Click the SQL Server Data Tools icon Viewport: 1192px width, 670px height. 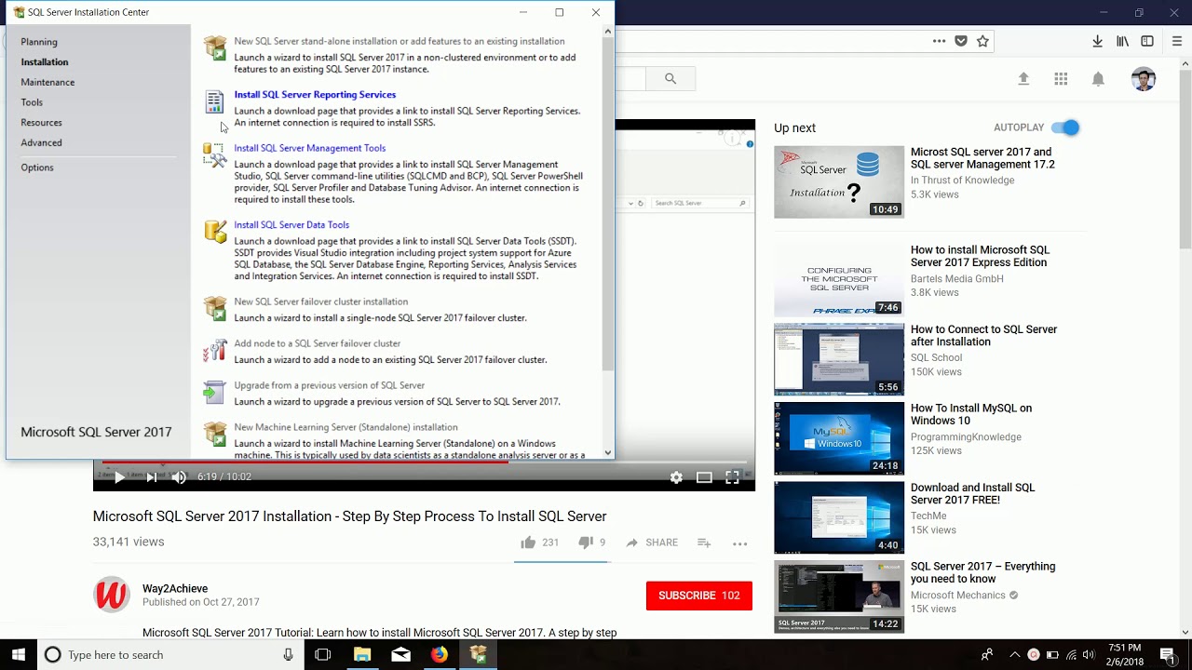(215, 232)
